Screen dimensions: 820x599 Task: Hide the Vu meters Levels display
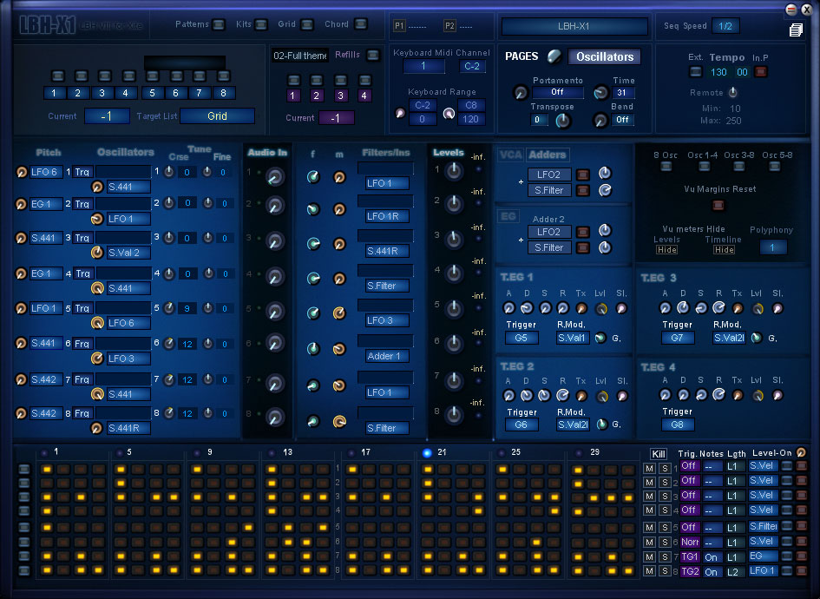coord(667,250)
